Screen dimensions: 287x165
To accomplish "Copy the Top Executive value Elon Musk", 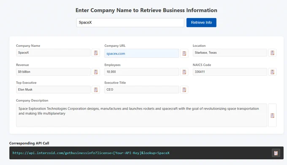I will pos(96,89).
